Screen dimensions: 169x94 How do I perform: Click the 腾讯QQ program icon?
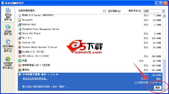(x=20, y=70)
